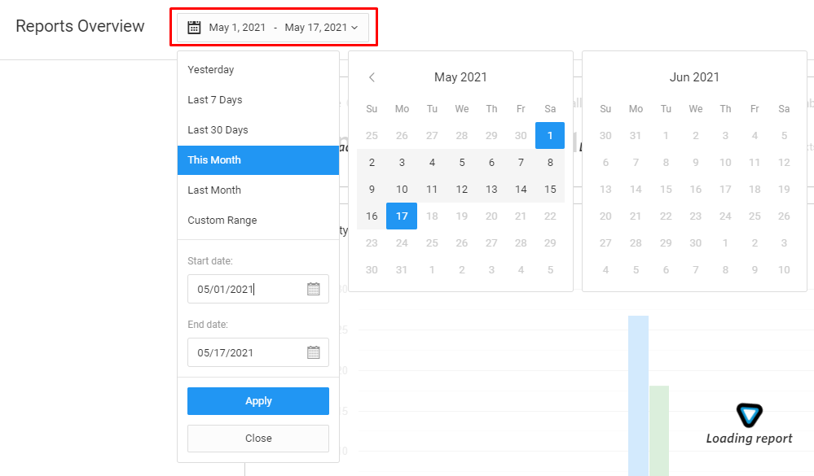Select the Yesterday preset

tap(210, 70)
